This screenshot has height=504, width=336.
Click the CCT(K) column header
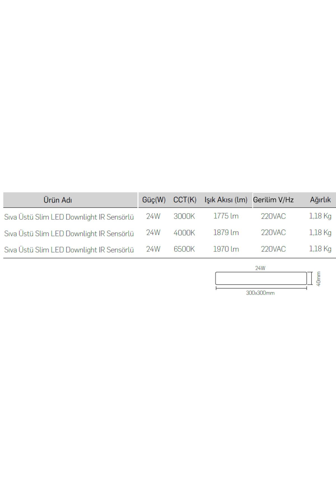(185, 200)
